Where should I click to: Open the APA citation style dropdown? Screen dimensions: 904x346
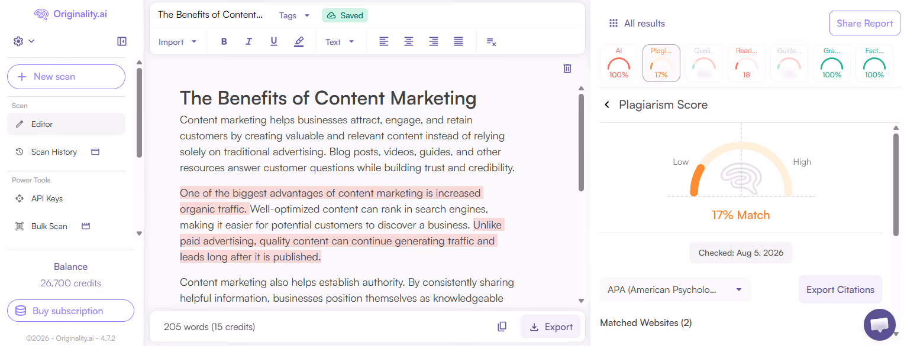675,290
